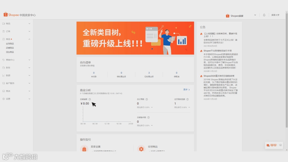Open the 聊聊 chat button

coord(272,145)
